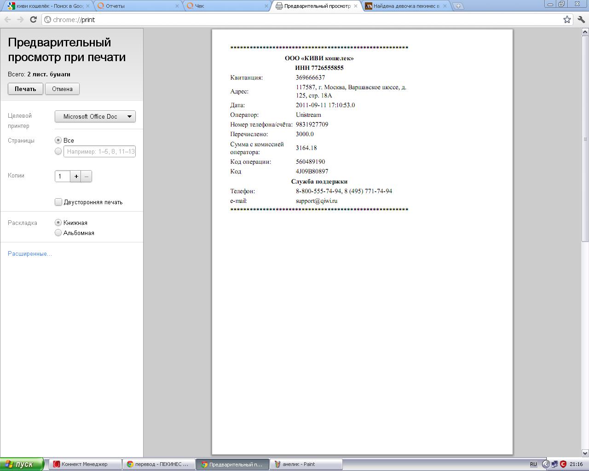Click operator name 'Unistream'
This screenshot has width=589, height=471.
coord(308,115)
